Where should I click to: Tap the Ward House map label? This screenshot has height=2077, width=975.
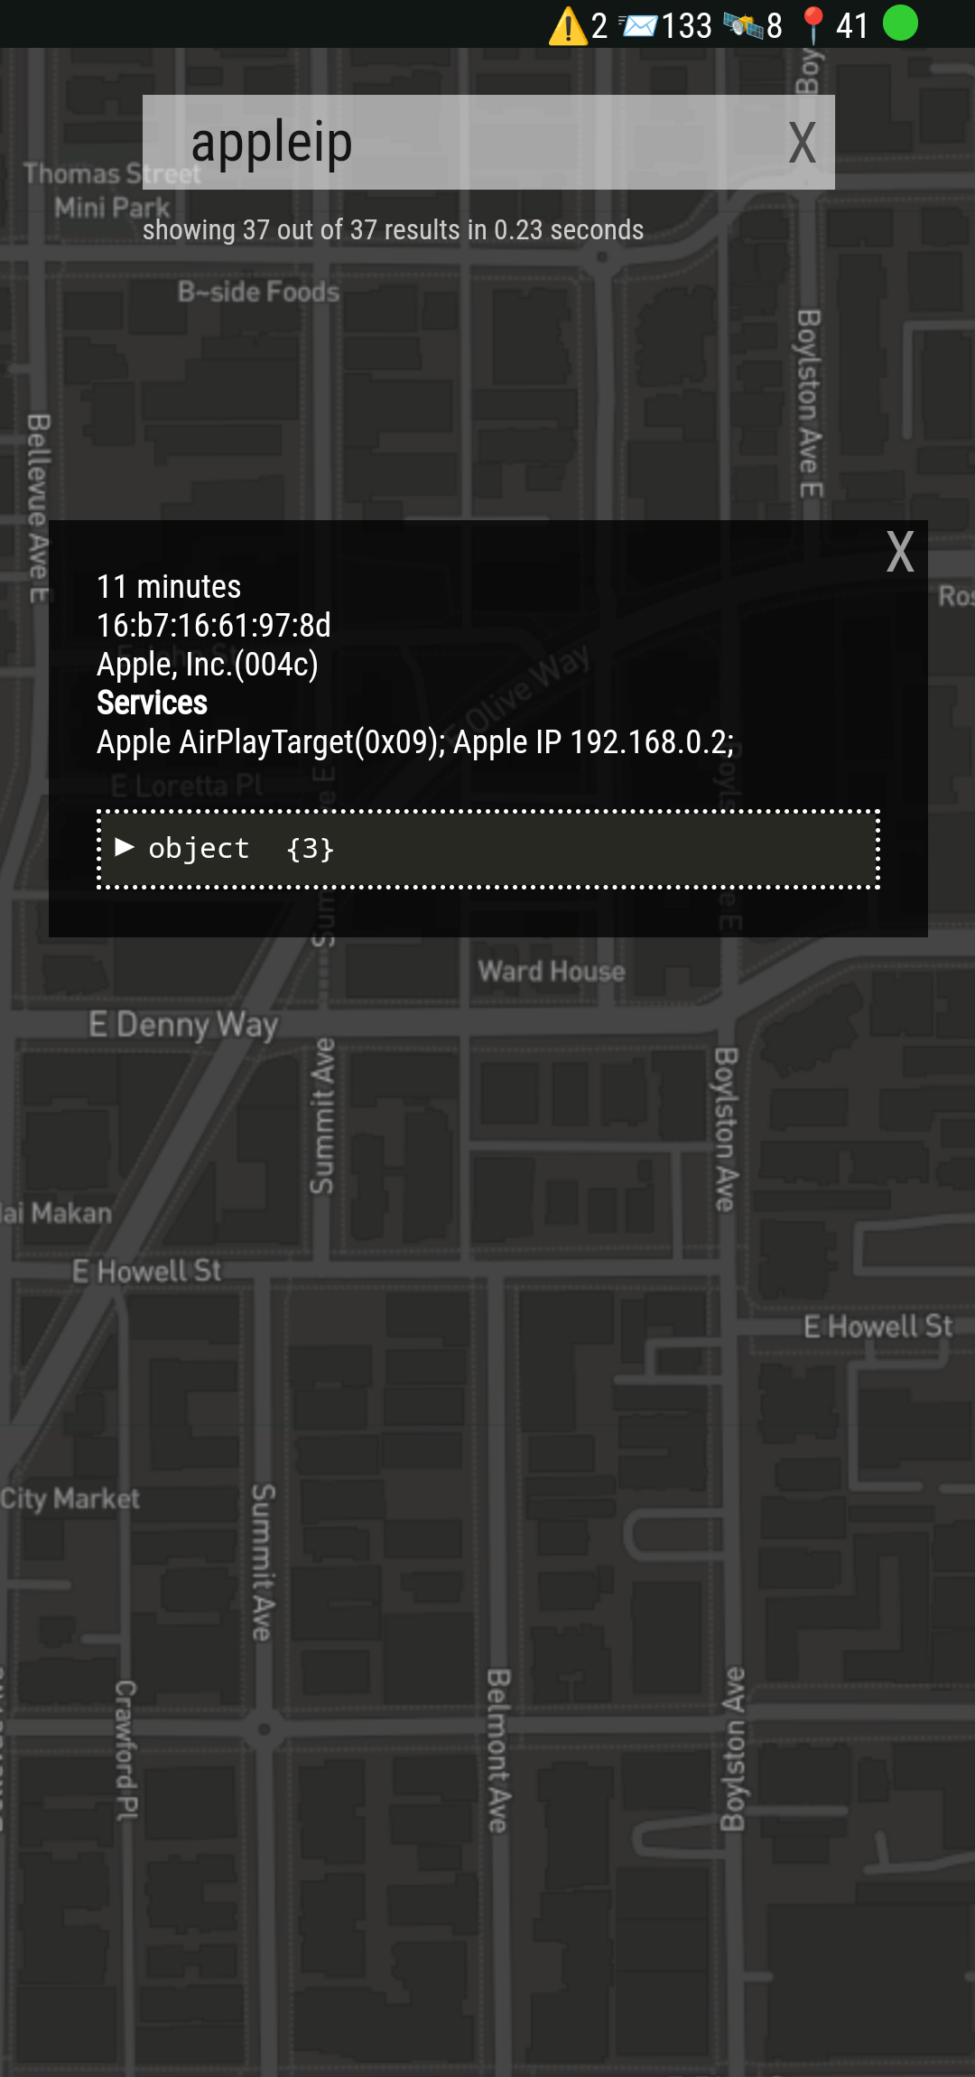tap(552, 971)
